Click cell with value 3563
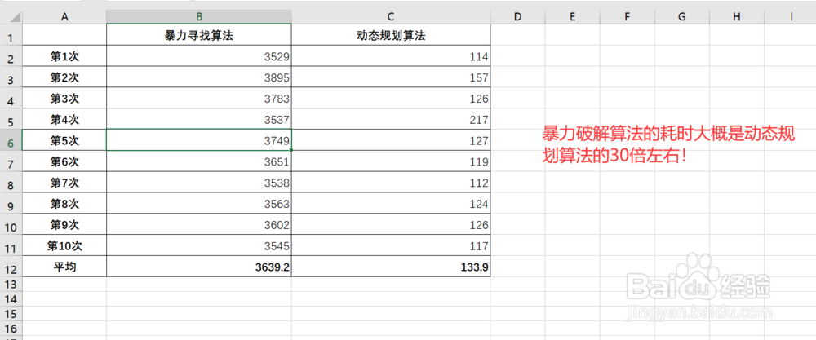The width and height of the screenshot is (816, 340). click(x=199, y=203)
